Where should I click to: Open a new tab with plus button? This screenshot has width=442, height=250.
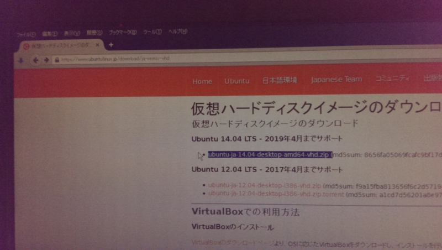(x=111, y=45)
